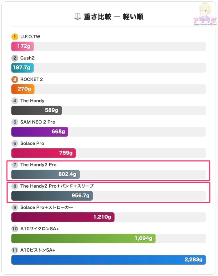218x276 pixels.
Task: Click the rank 10 number badge
Action: pyautogui.click(x=14, y=229)
